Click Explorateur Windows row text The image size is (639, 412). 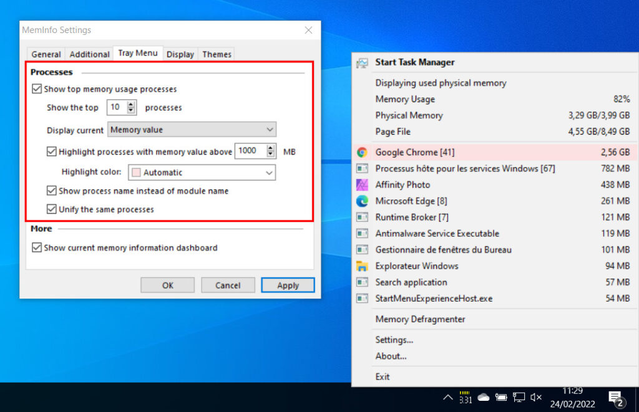point(416,266)
